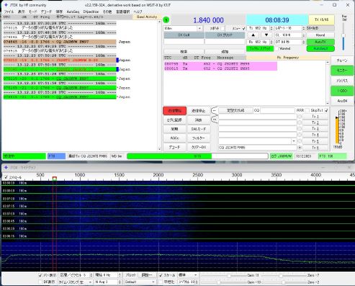Open the ヘルプ menu
355x286 pixels.
point(138,12)
